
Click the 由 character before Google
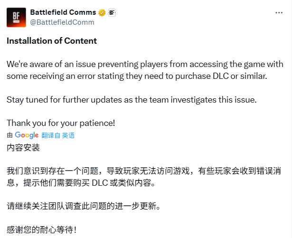[x=9, y=135]
